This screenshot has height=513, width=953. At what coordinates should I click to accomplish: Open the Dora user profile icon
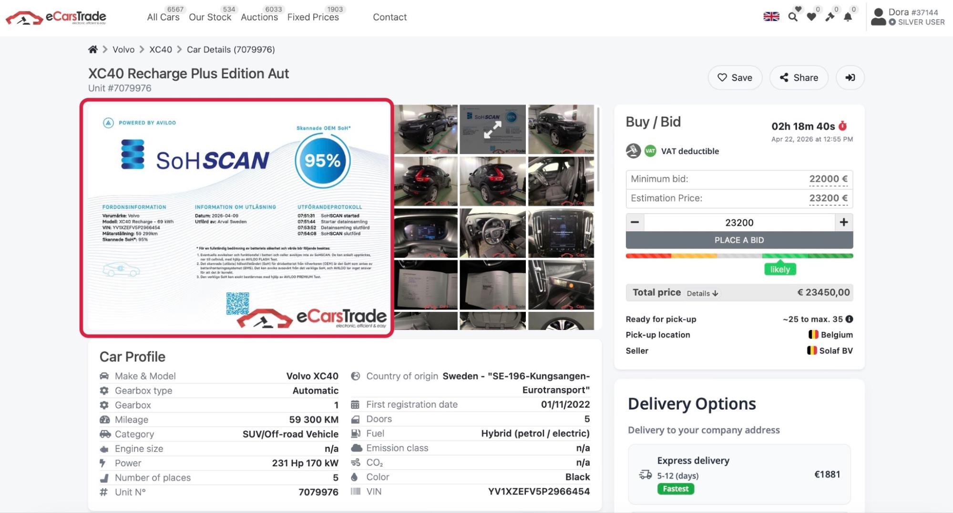click(878, 17)
